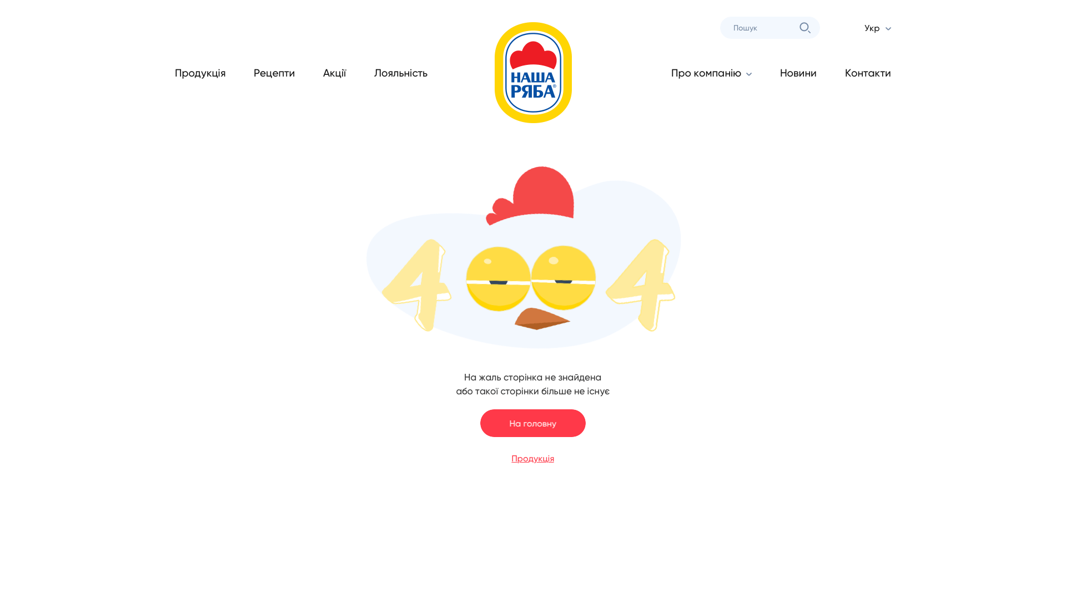Open the Продукція menu item
The height and width of the screenshot is (599, 1066).
(200, 73)
